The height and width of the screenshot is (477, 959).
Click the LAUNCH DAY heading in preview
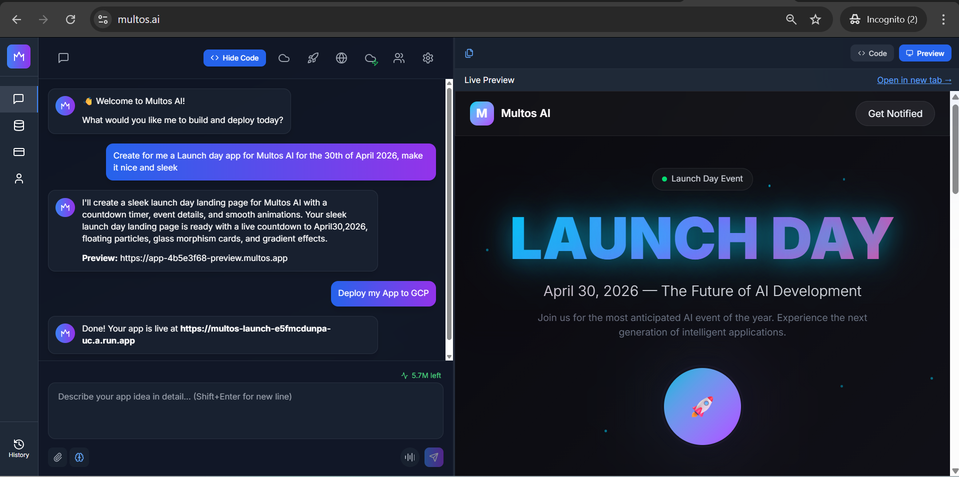[702, 238]
